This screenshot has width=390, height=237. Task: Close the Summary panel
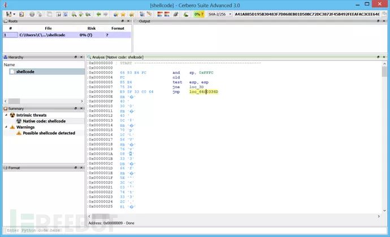coord(81,108)
